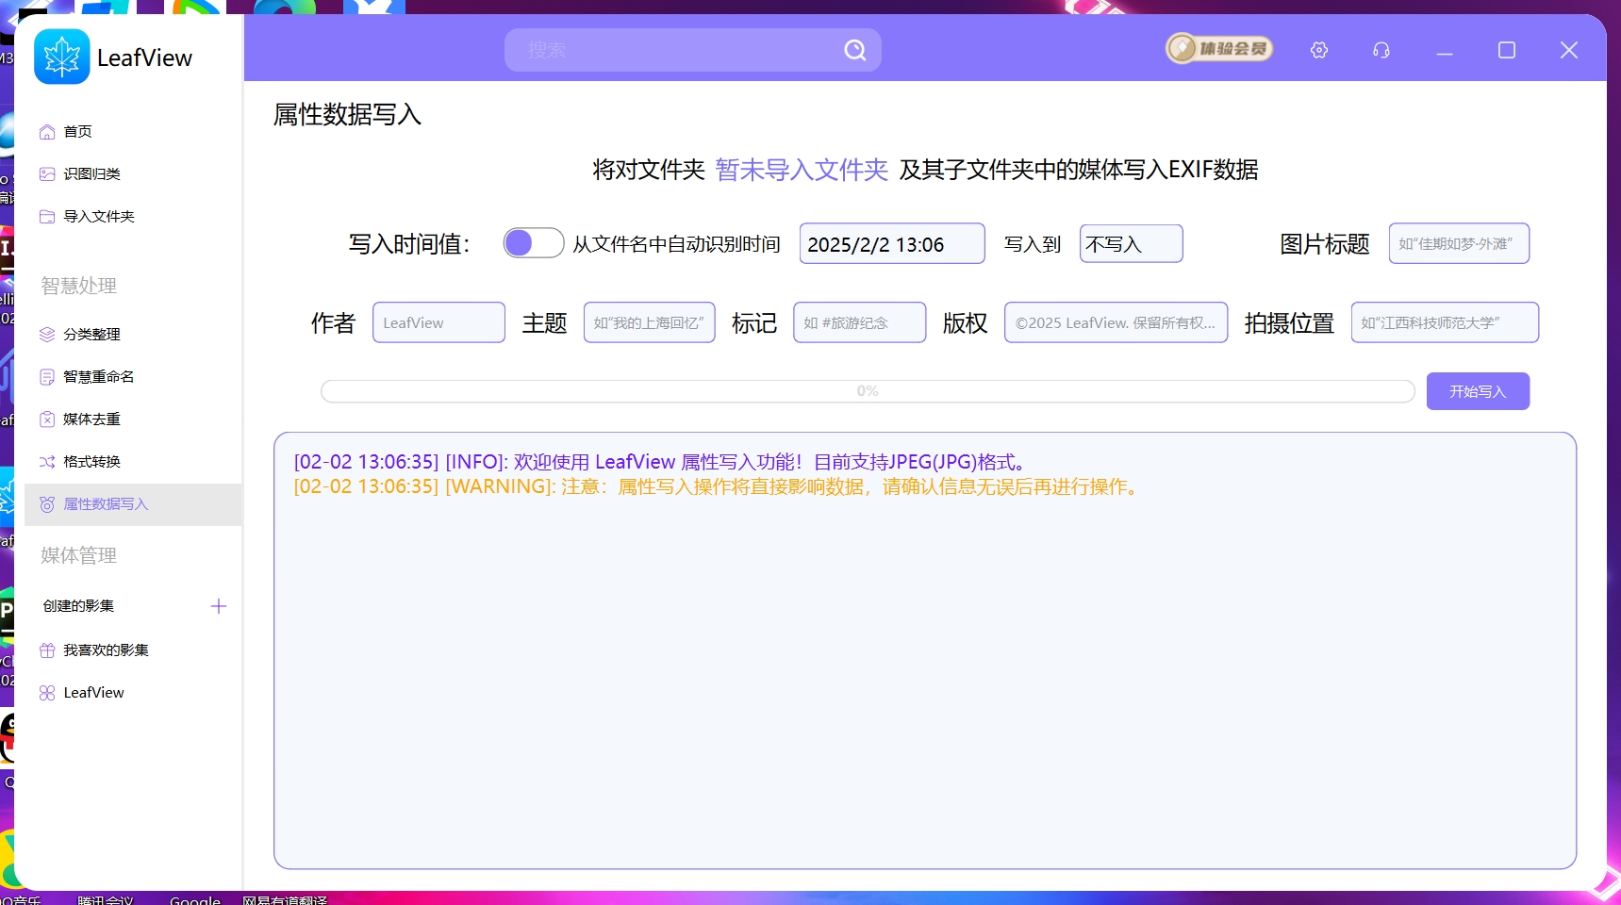
Task: Click the medal icon beside 属性数据写入
Action: pyautogui.click(x=47, y=504)
